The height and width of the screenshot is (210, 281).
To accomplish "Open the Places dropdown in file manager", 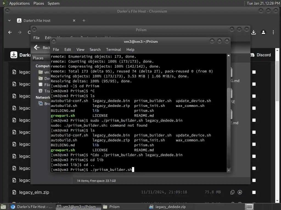I will click(x=41, y=58).
